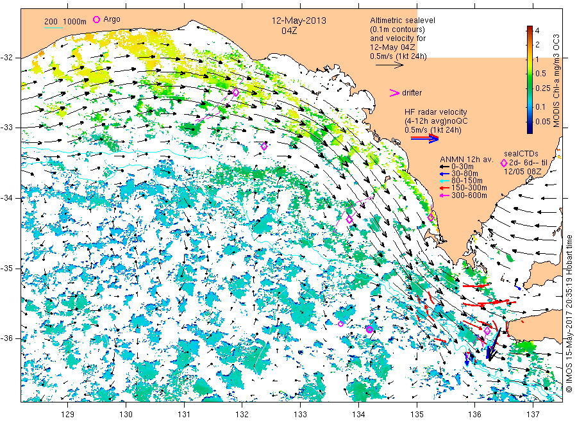Image resolution: width=577 pixels, height=423 pixels.
Task: Click the magenta diamond marker near 34.3S 133.8E
Action: click(349, 220)
